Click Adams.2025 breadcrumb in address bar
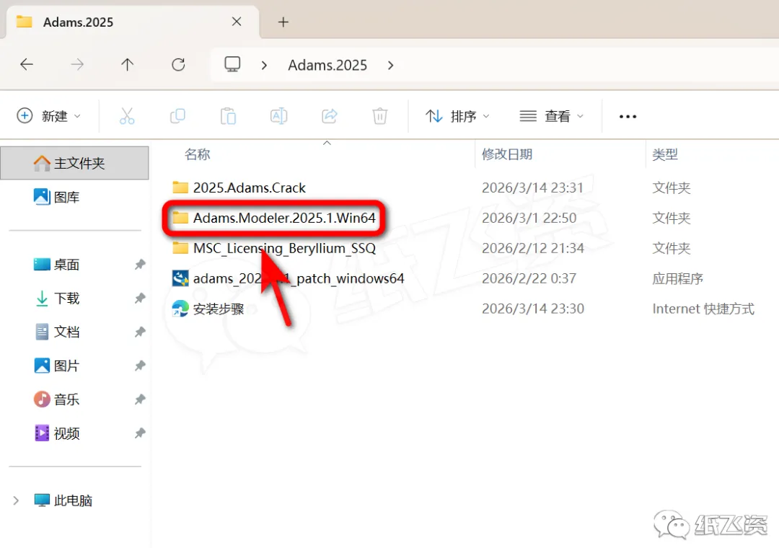This screenshot has width=779, height=548. [327, 65]
